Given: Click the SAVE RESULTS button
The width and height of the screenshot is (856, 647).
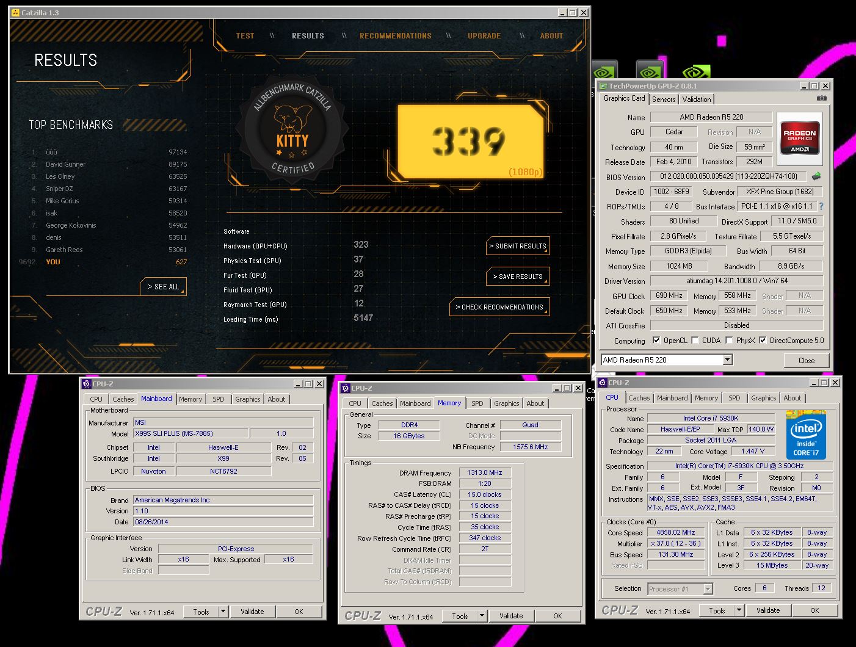Looking at the screenshot, I should coord(518,277).
